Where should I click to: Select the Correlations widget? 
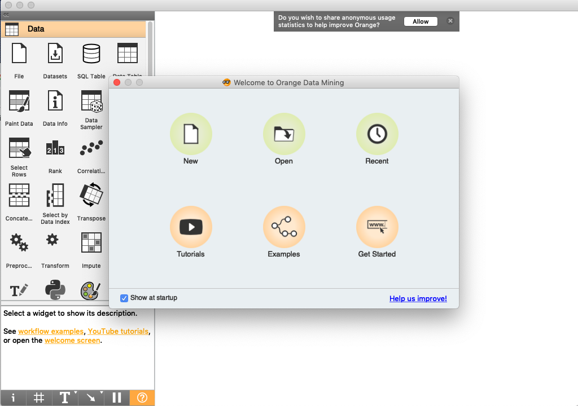[x=91, y=148]
